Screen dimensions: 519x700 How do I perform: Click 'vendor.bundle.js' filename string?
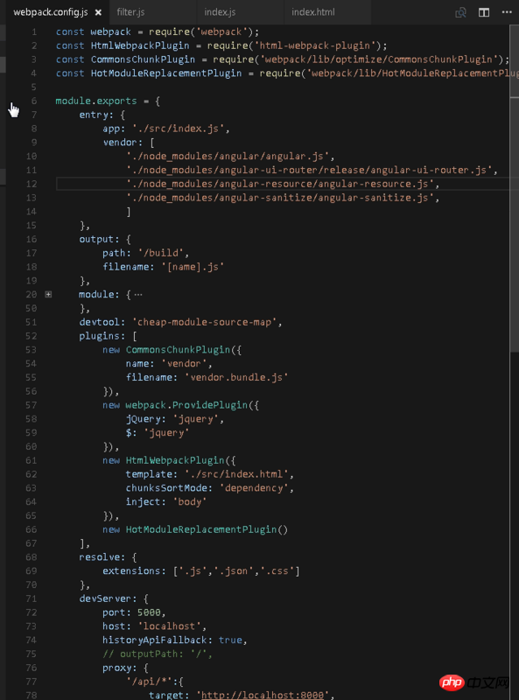pos(236,377)
